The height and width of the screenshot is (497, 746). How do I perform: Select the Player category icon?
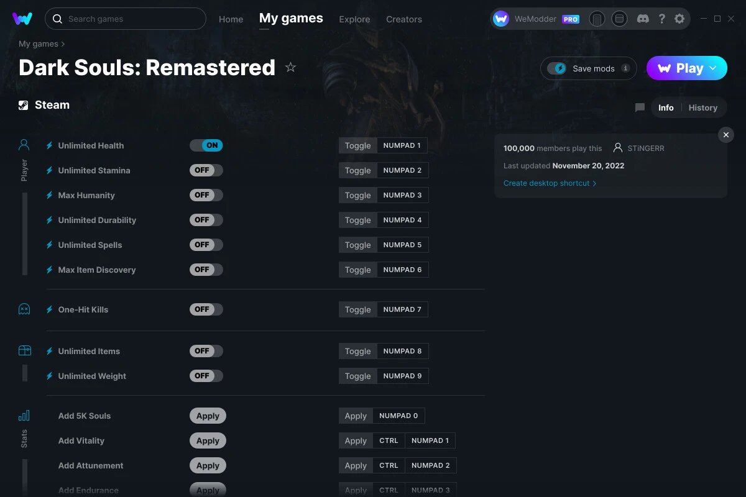pos(24,145)
